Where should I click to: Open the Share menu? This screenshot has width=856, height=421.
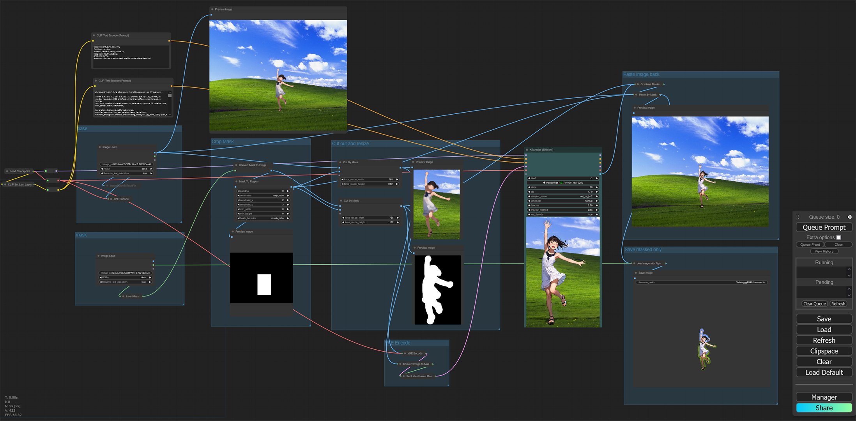click(x=824, y=408)
